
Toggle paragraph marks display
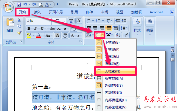126,35
